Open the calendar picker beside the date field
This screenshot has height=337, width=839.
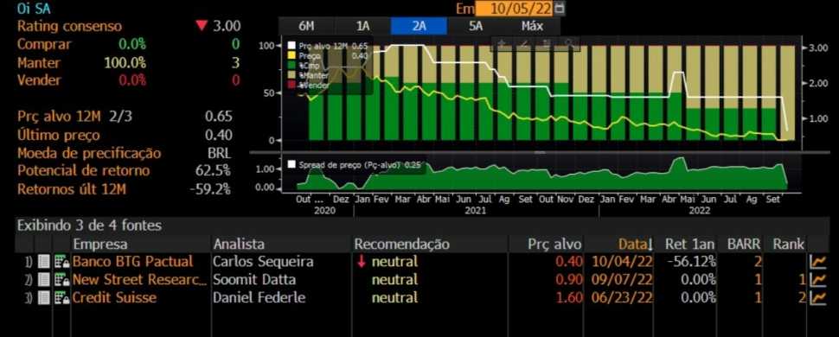(559, 9)
